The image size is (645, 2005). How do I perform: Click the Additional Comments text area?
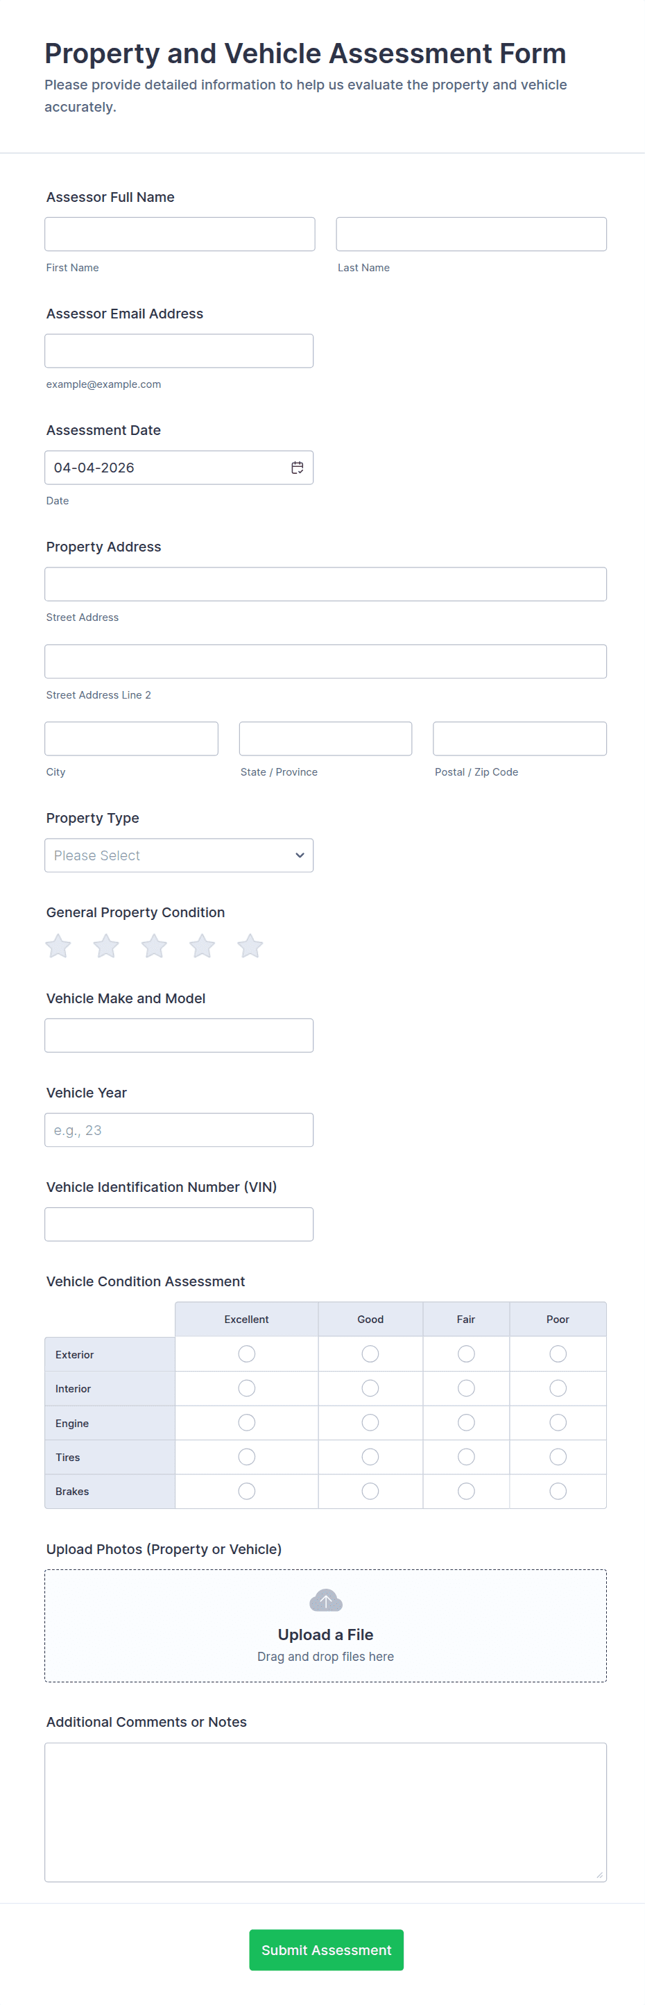coord(325,1812)
